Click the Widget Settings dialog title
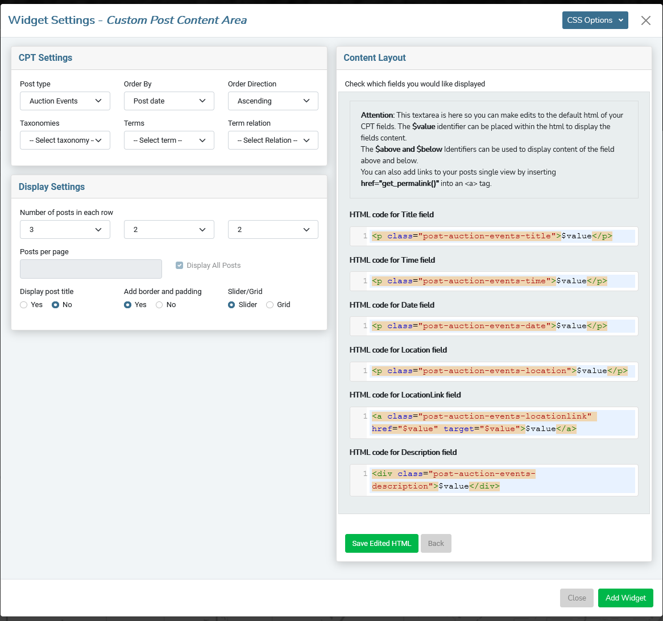663x621 pixels. click(x=127, y=20)
